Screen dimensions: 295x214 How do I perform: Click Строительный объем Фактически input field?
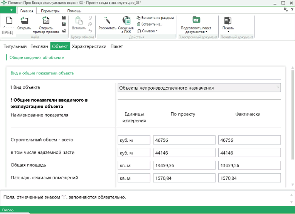click(x=249, y=140)
